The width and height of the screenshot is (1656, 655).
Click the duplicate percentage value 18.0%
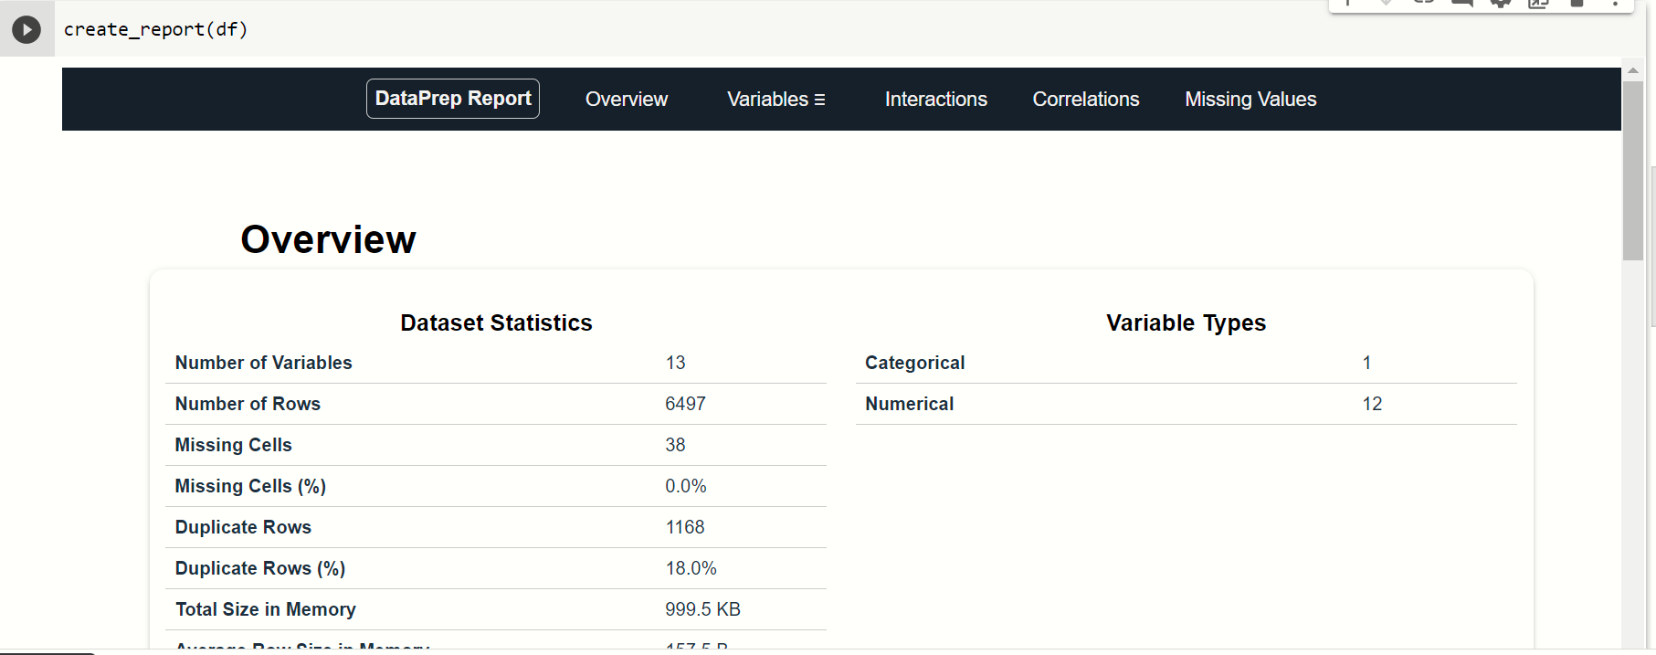[x=691, y=568]
